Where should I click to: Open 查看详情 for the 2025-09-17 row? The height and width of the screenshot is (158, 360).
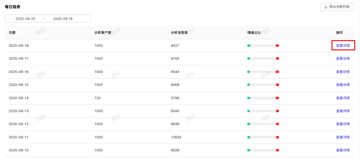[x=343, y=59]
